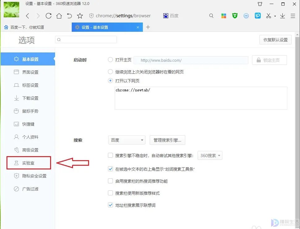The height and width of the screenshot is (229, 300).
Task: Click the shield icon in address bar
Action: 91,16
